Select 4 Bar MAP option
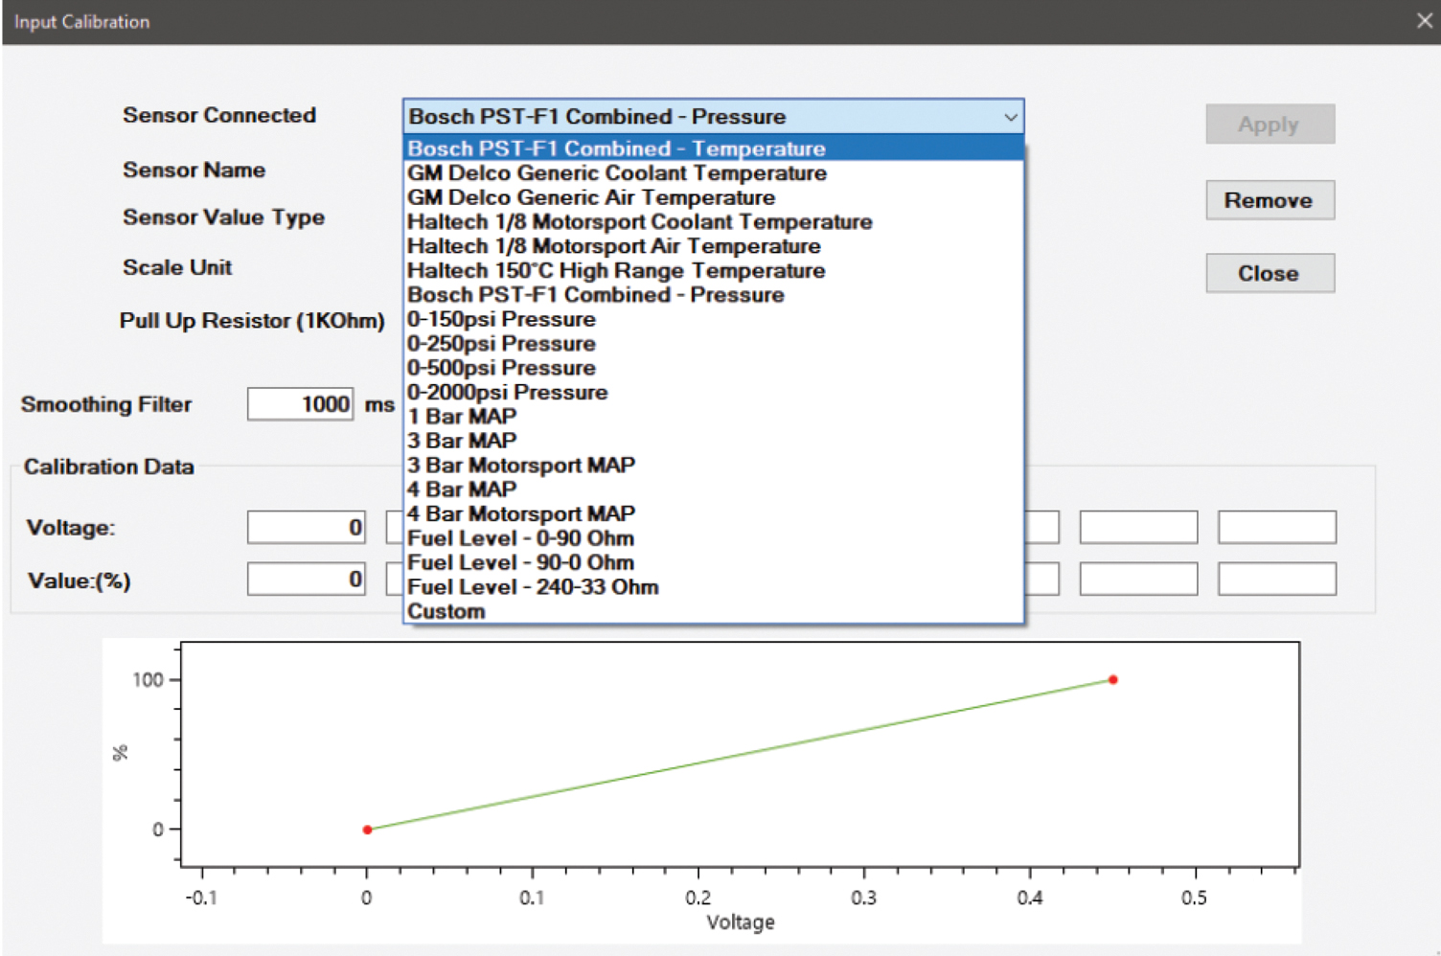The width and height of the screenshot is (1441, 956). [714, 489]
